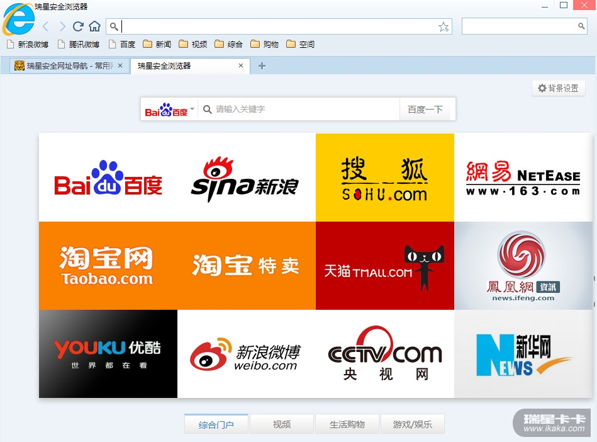Open the 新华网 News tile
This screenshot has width=597, height=442.
tap(523, 354)
